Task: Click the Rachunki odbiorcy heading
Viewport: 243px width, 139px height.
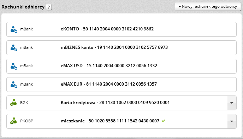Action: tap(23, 7)
